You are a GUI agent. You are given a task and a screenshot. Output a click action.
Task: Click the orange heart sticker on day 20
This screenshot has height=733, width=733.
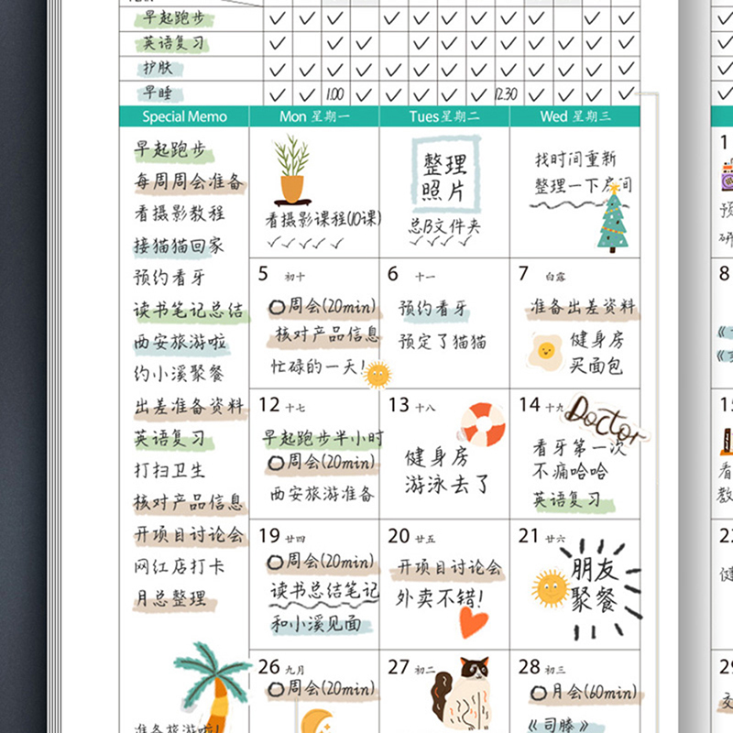tap(474, 623)
